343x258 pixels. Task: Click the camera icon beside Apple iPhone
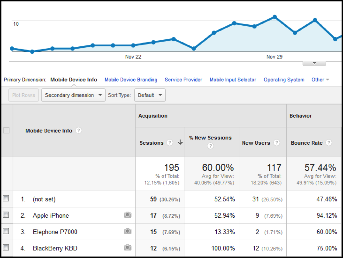coord(127,215)
